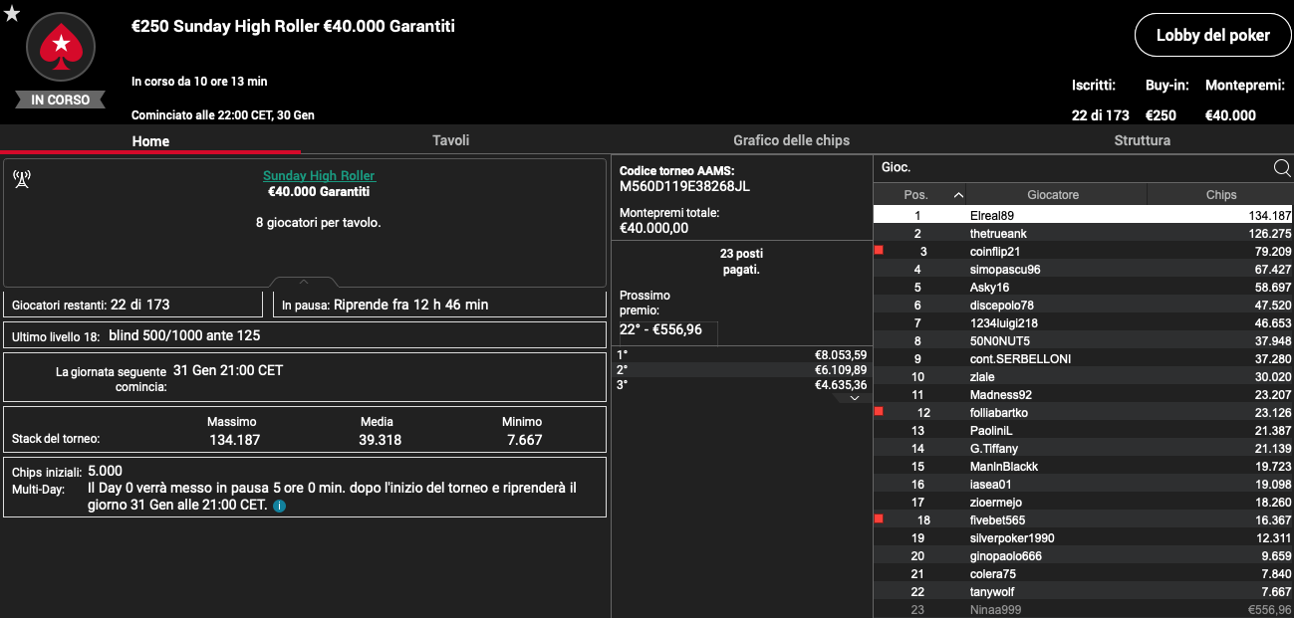The height and width of the screenshot is (618, 1294).
Task: Click the red marker beside fivebet565
Action: [x=879, y=518]
